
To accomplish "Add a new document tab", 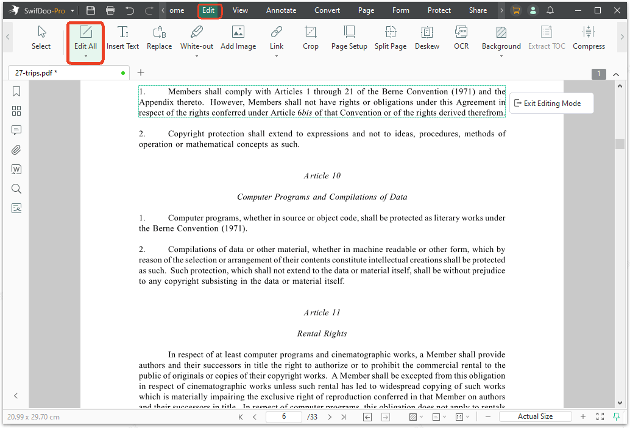I will (x=141, y=72).
